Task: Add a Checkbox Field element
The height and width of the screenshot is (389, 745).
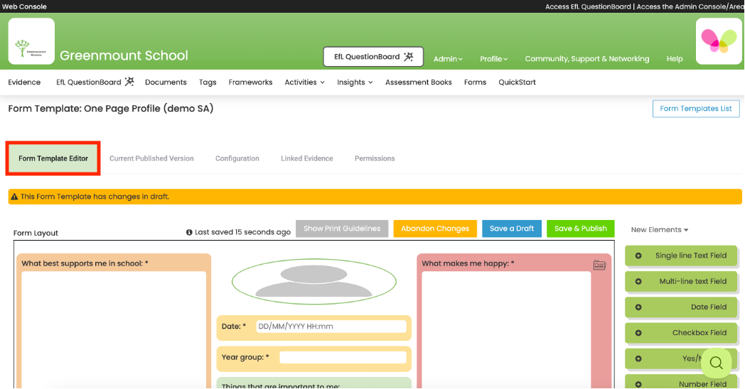Action: [681, 332]
